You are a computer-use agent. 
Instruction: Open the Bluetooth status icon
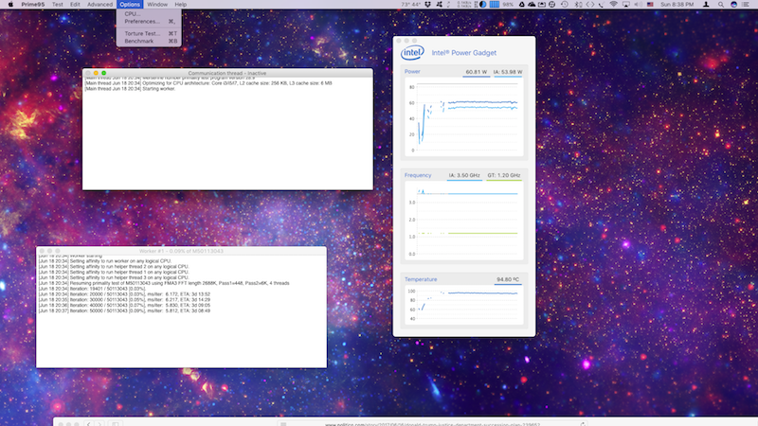click(579, 5)
